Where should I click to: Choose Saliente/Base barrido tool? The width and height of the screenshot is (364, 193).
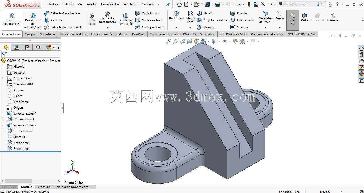(62, 13)
